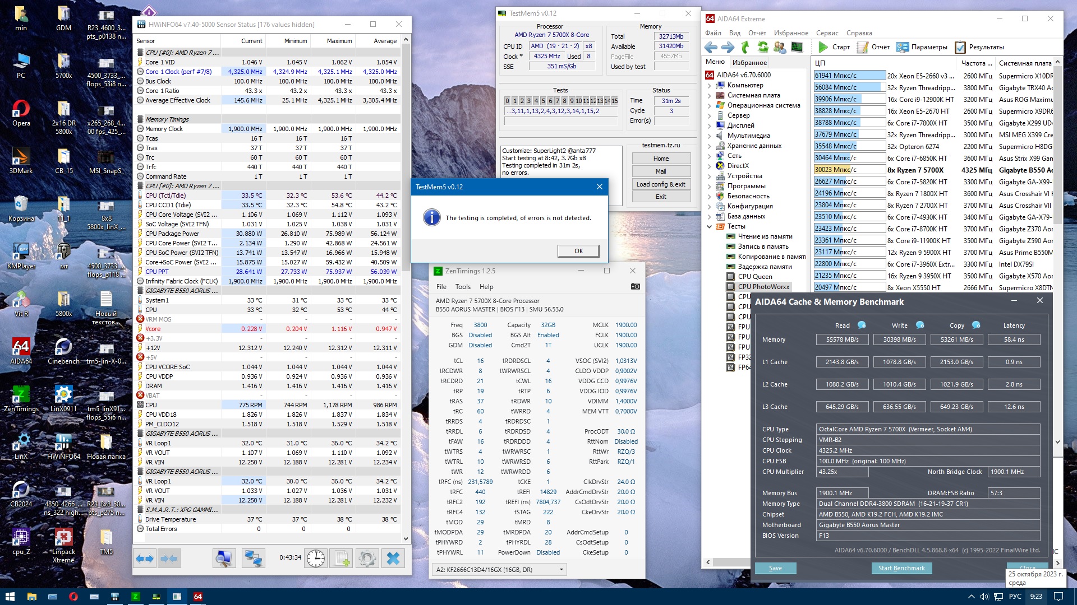Switch to Избранное tab in AIDA64
Screen dimensions: 1077x605
pyautogui.click(x=749, y=63)
